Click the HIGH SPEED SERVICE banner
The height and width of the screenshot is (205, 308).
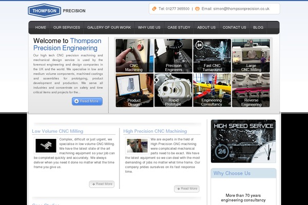pos(243,141)
